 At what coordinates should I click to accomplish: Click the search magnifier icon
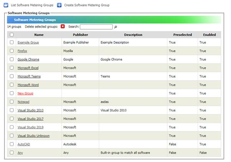point(115,27)
